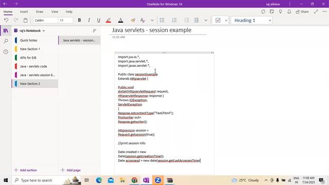The image size is (329, 185).
Task: Expand more paragraph options chevron
Action: coord(206,21)
